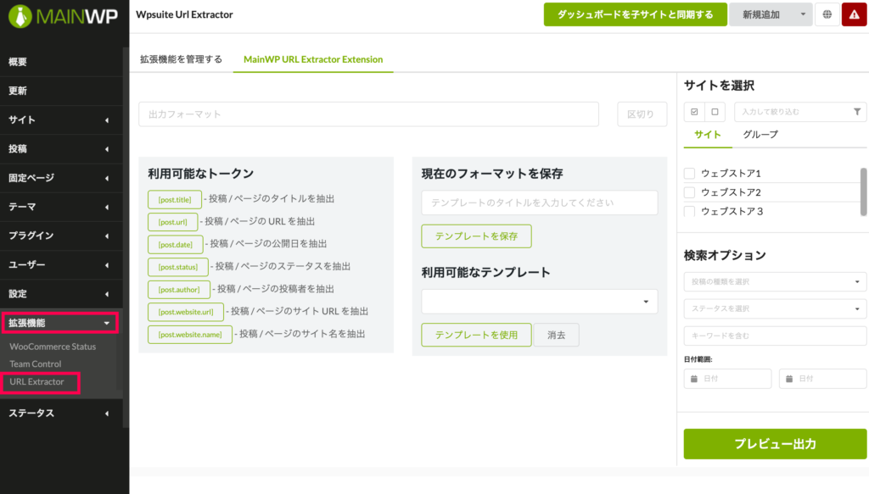Open the 利用可能なテンプレート dropdown
The width and height of the screenshot is (869, 494).
pyautogui.click(x=539, y=302)
